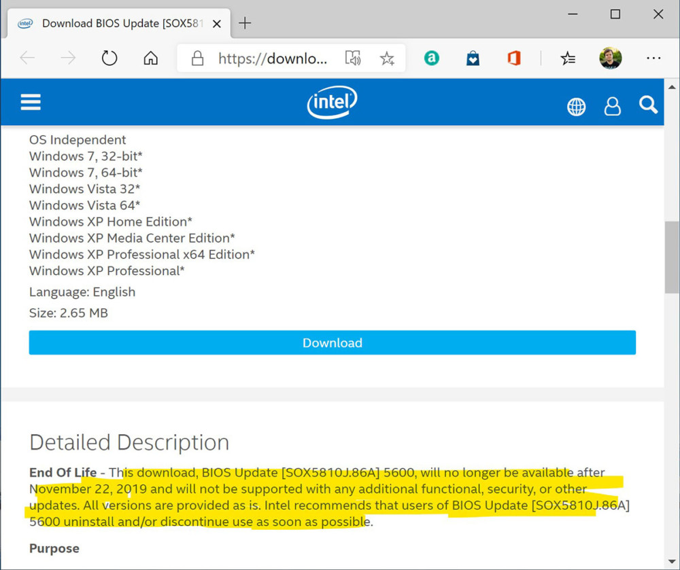The width and height of the screenshot is (680, 570).
Task: Open the shopping bag extension
Action: tap(473, 58)
